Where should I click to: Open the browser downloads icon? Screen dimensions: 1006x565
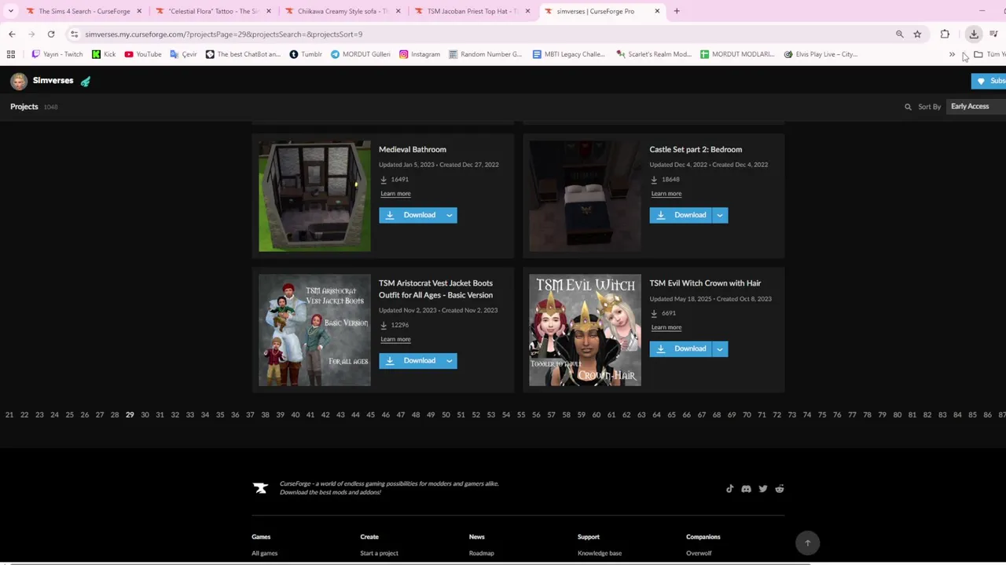tap(974, 34)
